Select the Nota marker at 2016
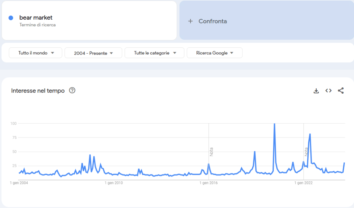Image resolution: width=354 pixels, height=208 pixels. click(x=211, y=152)
